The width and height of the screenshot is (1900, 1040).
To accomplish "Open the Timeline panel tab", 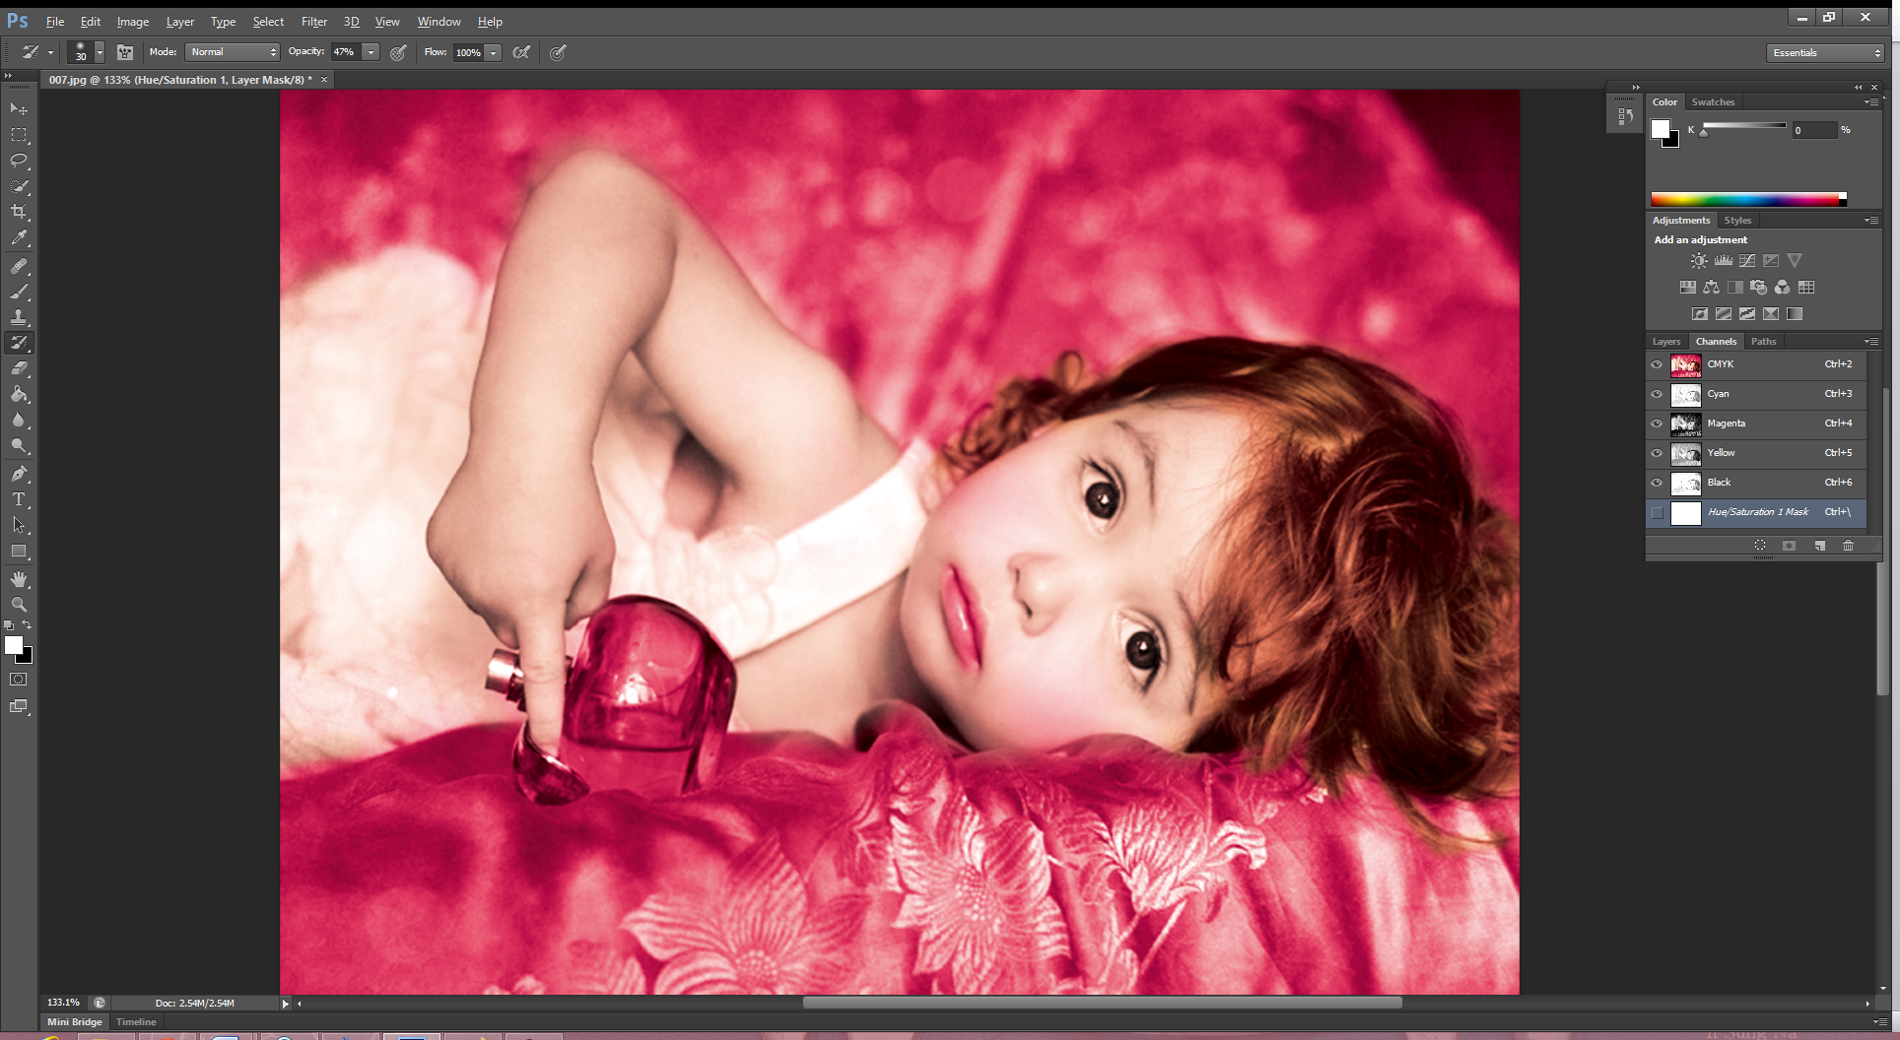I will (x=136, y=1022).
